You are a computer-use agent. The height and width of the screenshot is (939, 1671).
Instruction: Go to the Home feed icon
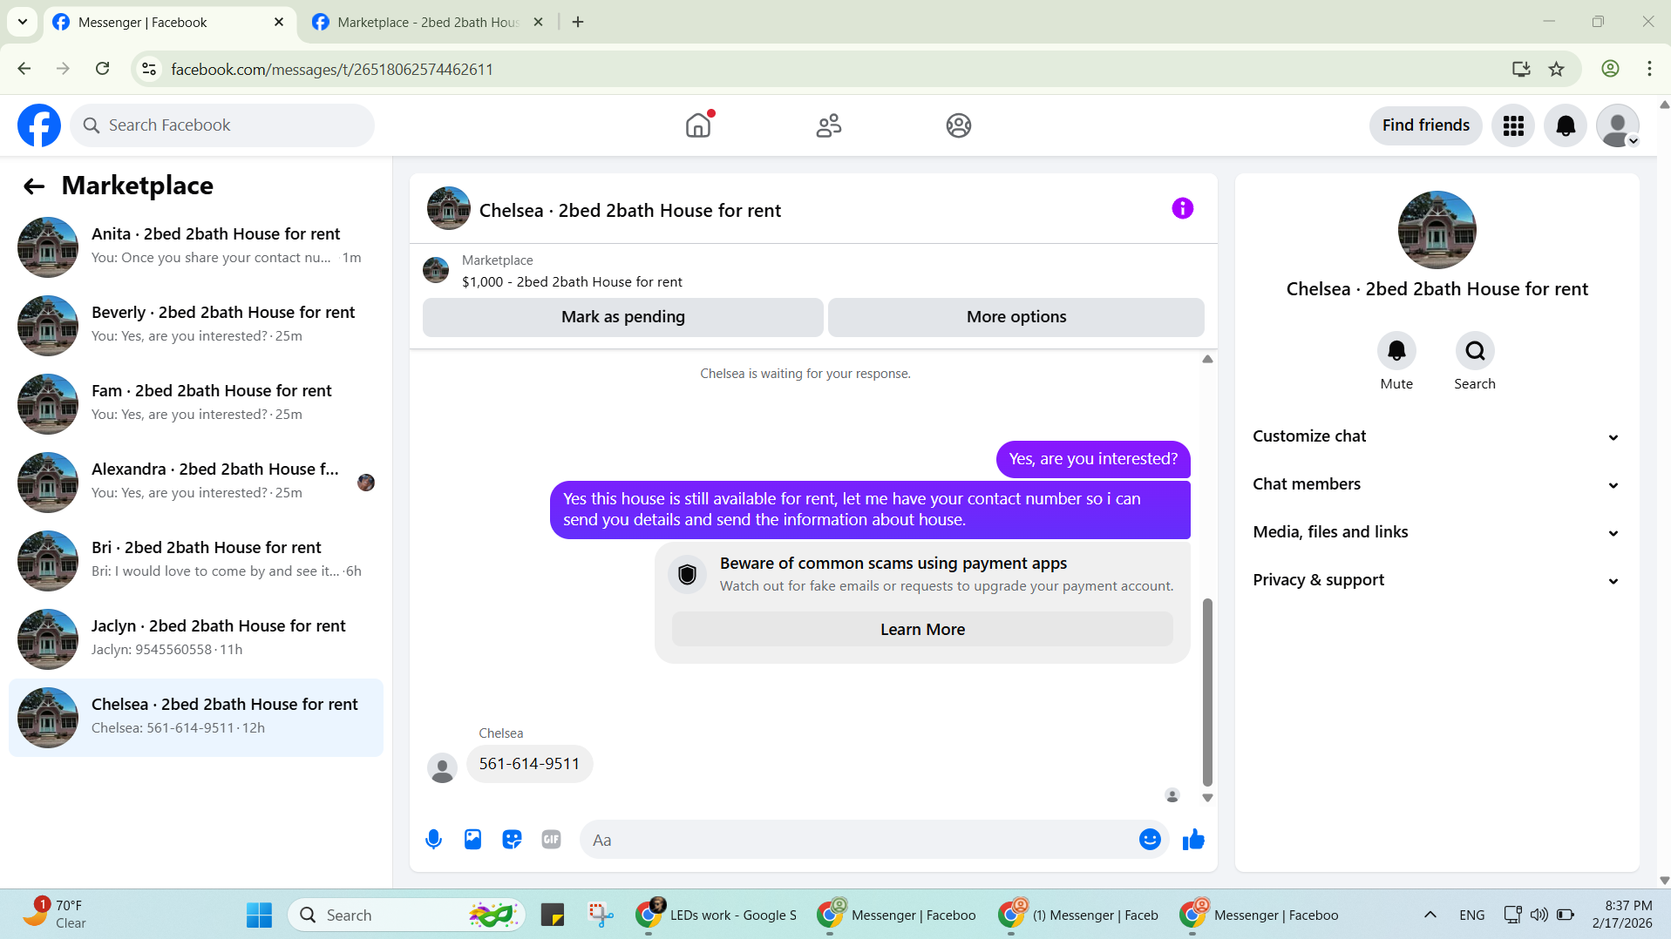[x=698, y=125]
